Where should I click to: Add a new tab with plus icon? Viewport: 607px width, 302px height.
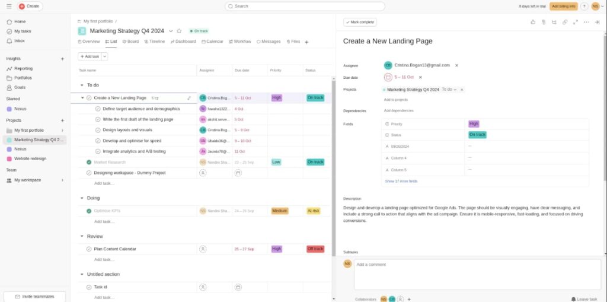click(306, 42)
